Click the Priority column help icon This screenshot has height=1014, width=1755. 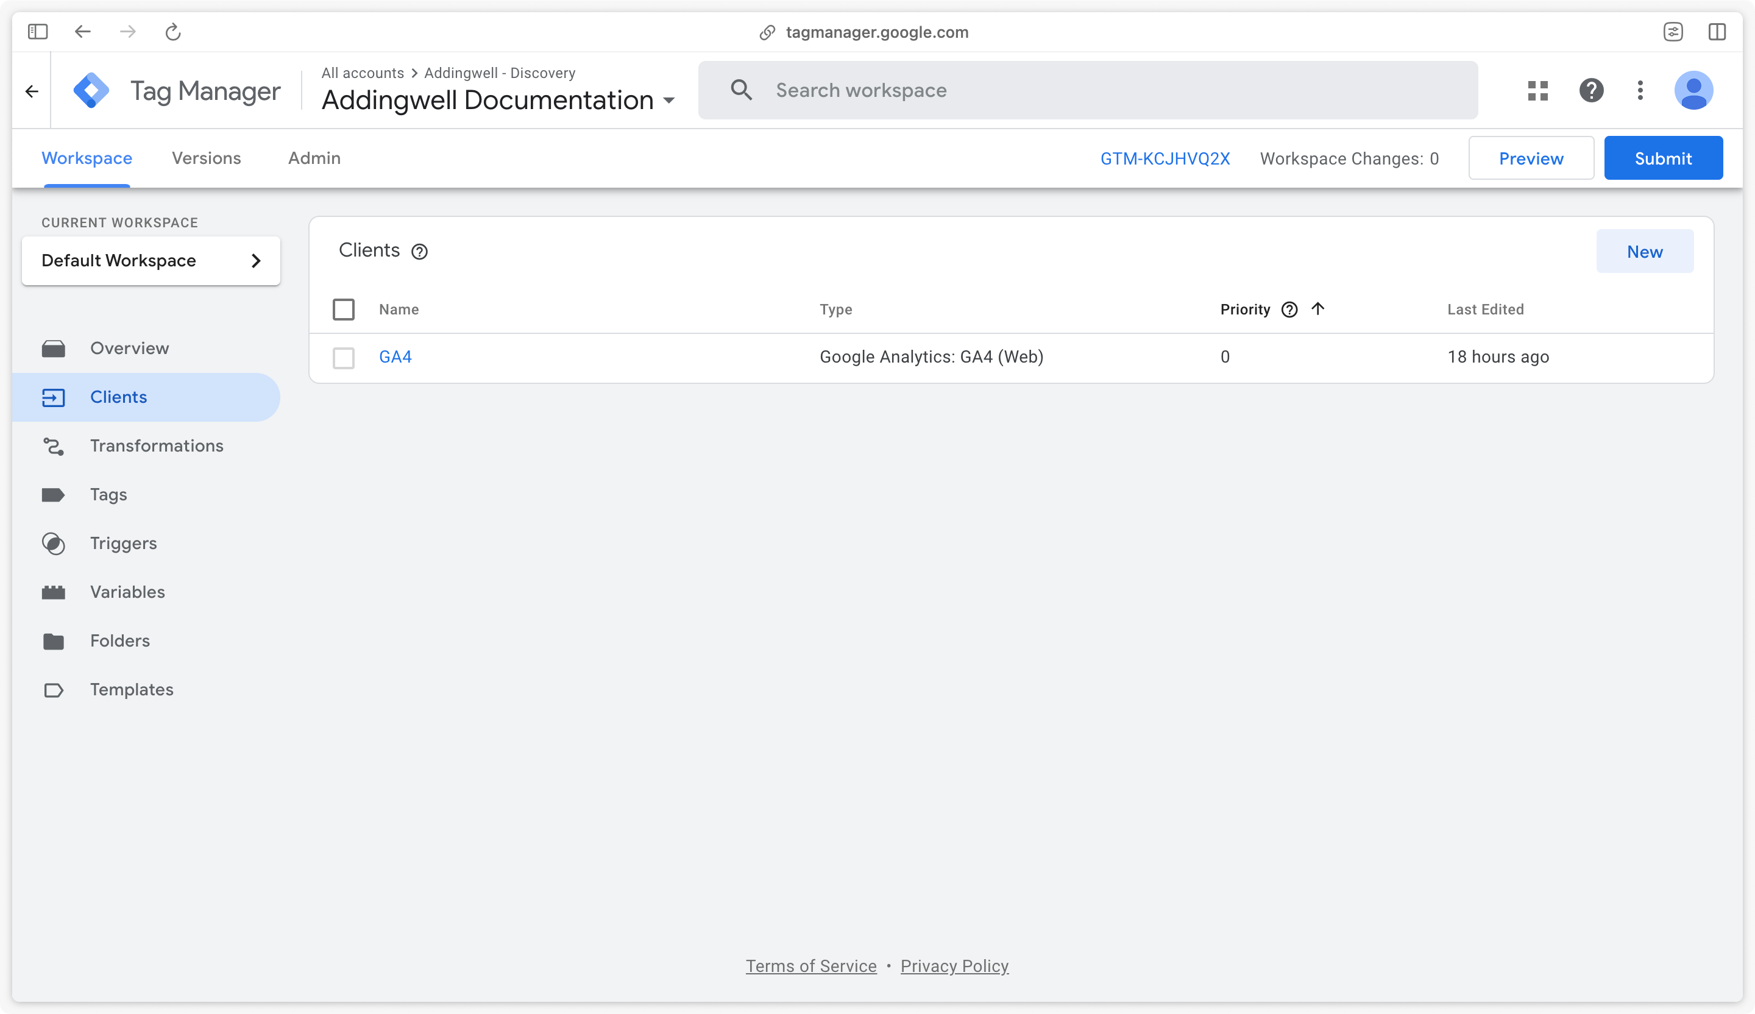pyautogui.click(x=1289, y=309)
